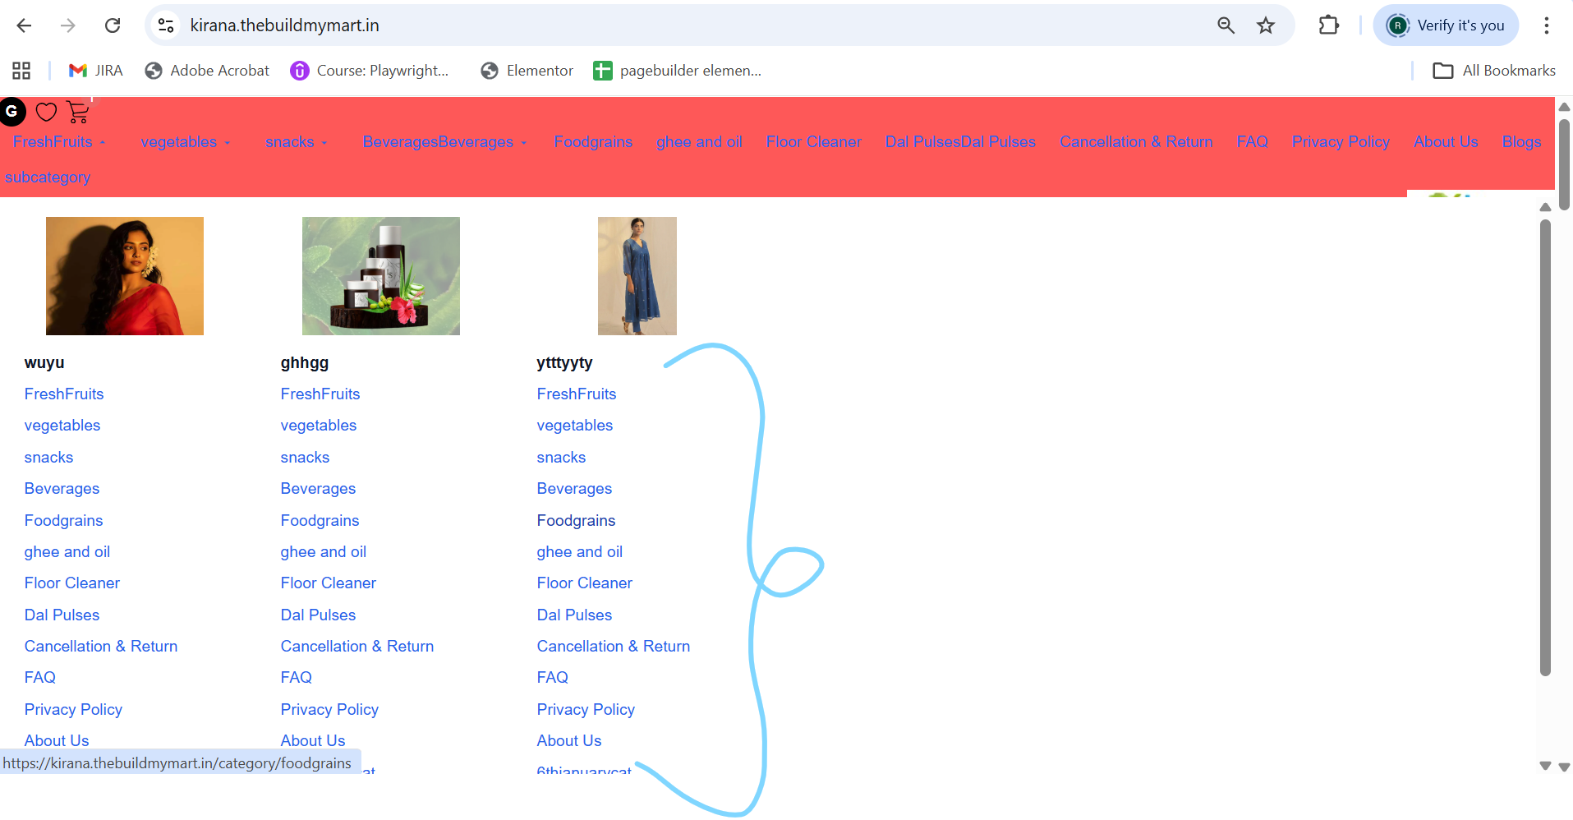Click Floor Cleaner under the ytttyyty column
Image resolution: width=1573 pixels, height=820 pixels.
point(585,583)
